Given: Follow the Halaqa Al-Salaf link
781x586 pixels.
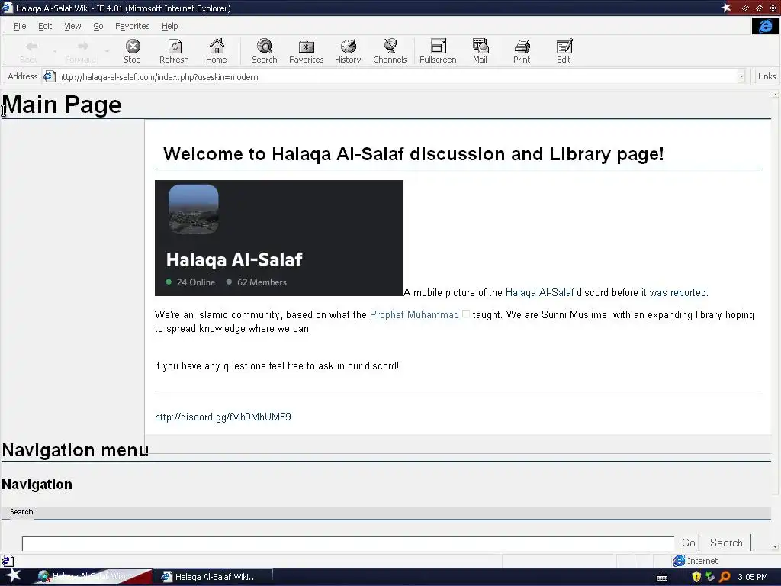Looking at the screenshot, I should [x=539, y=292].
